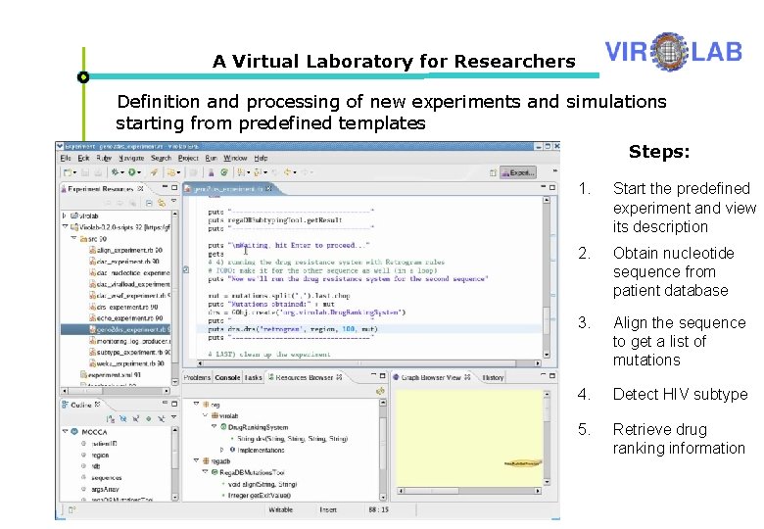Click the Resources Browser refresh icon
This screenshot has height=529, width=764.
click(x=380, y=391)
